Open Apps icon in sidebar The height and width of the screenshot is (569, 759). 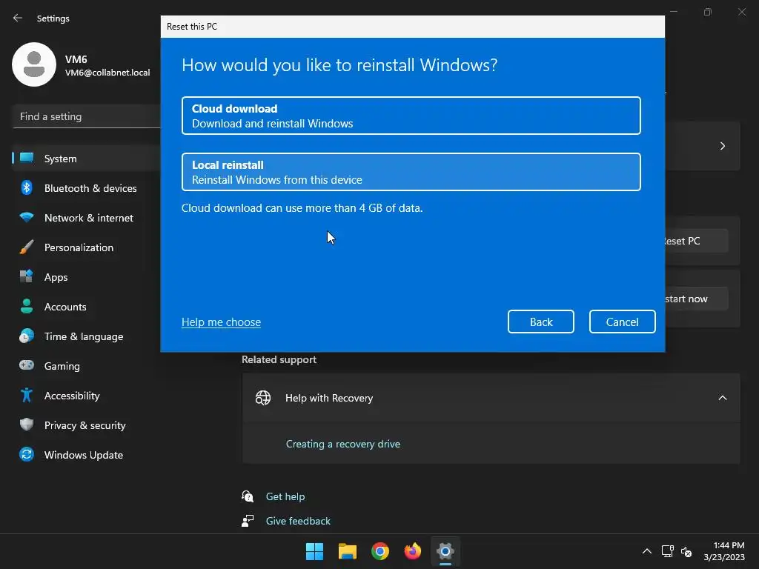27,277
